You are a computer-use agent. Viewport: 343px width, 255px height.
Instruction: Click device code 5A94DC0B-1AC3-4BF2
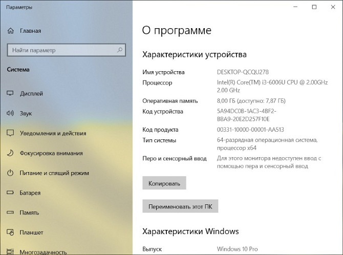click(x=247, y=115)
